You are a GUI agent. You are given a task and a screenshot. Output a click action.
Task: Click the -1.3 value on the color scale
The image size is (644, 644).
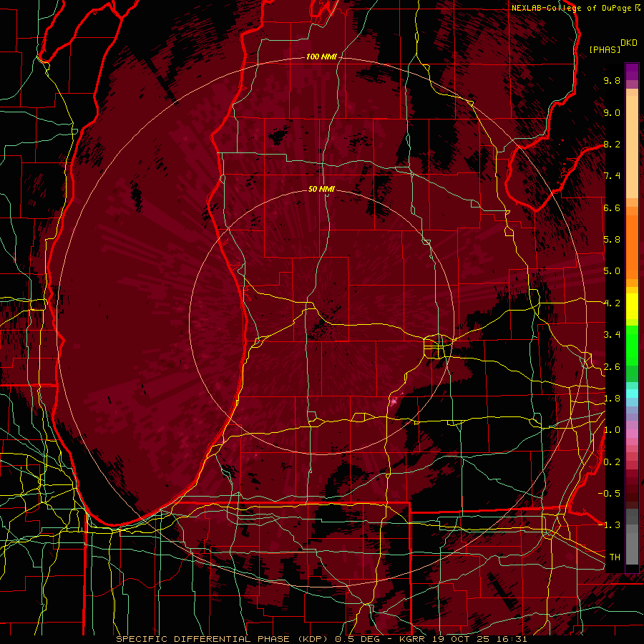point(609,525)
